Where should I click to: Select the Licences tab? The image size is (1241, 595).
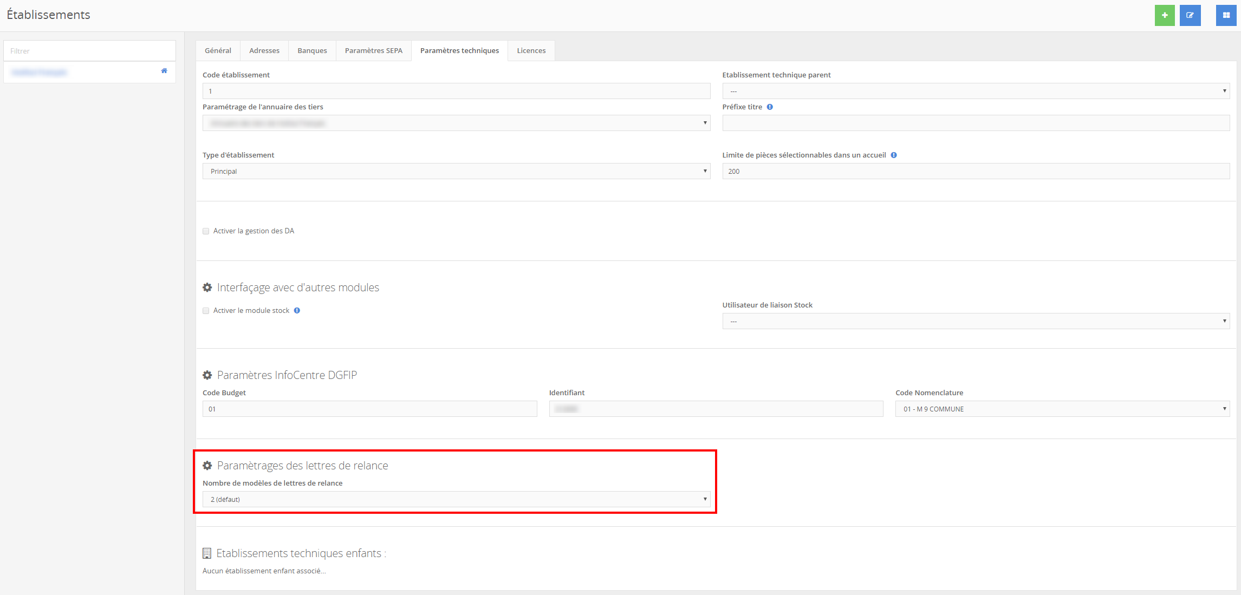point(531,51)
